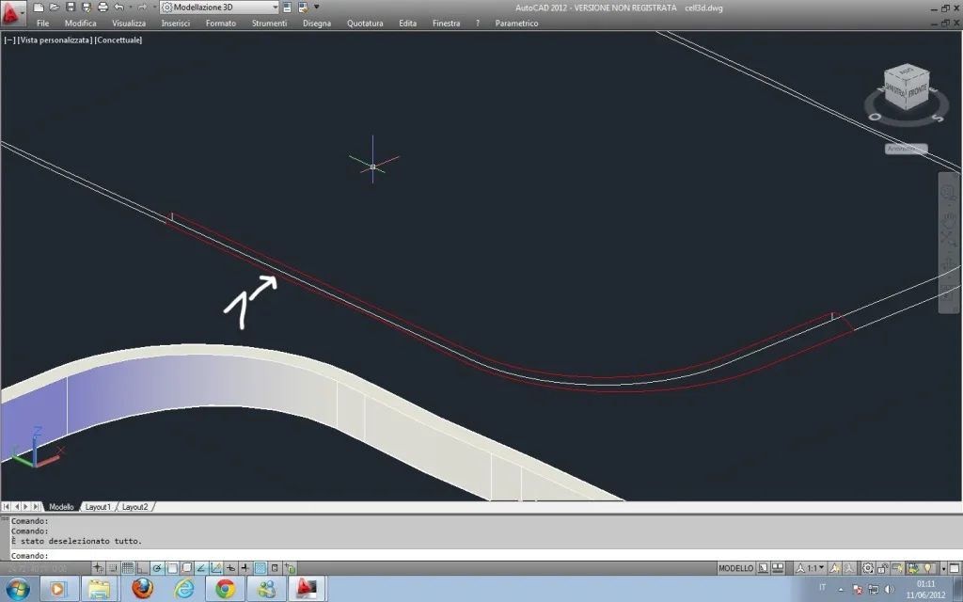Image resolution: width=963 pixels, height=602 pixels.
Task: Click the Plot printer icon
Action: point(103,8)
